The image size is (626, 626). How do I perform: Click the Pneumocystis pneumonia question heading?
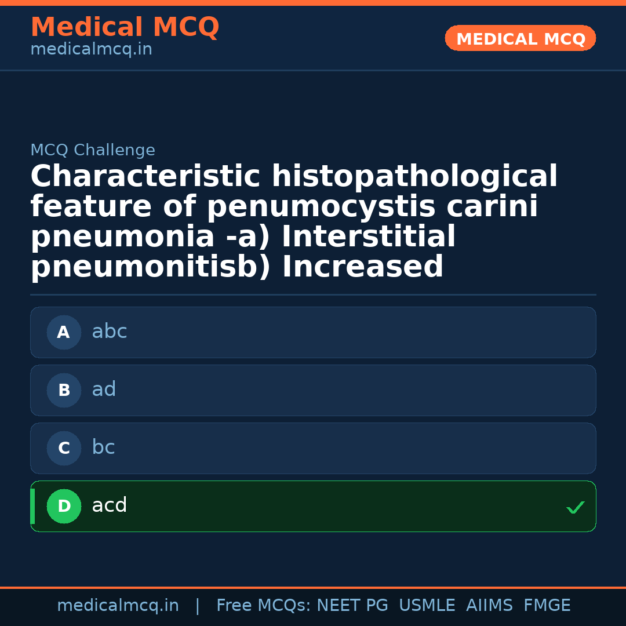tap(294, 222)
